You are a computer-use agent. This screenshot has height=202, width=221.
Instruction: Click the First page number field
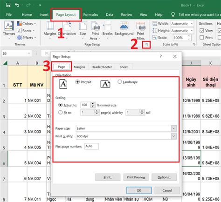[91, 146]
